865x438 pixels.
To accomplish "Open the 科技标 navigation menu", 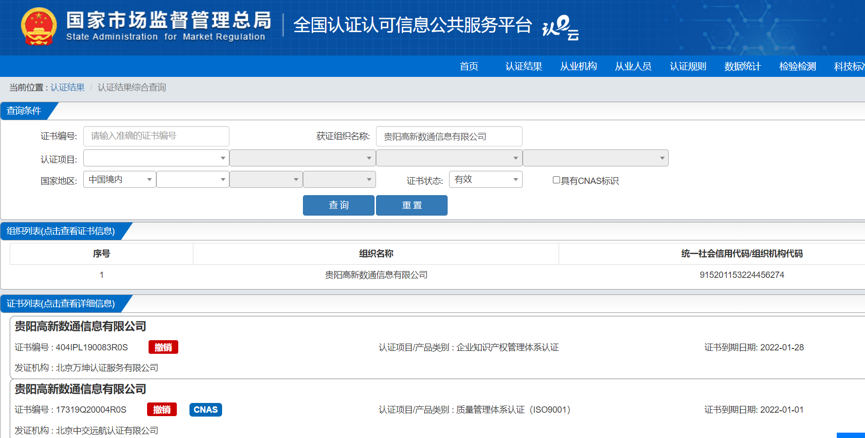I will point(849,66).
